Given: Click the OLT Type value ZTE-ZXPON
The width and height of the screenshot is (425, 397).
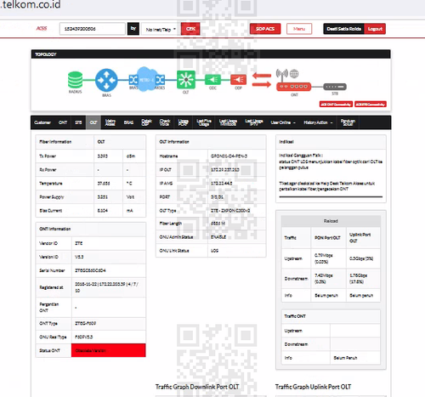Looking at the screenshot, I should click(230, 211).
